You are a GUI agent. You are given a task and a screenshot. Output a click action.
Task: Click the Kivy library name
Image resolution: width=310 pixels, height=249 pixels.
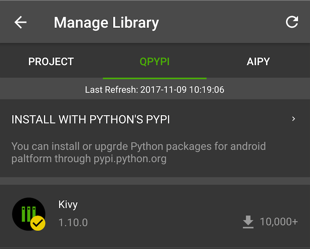(x=68, y=205)
